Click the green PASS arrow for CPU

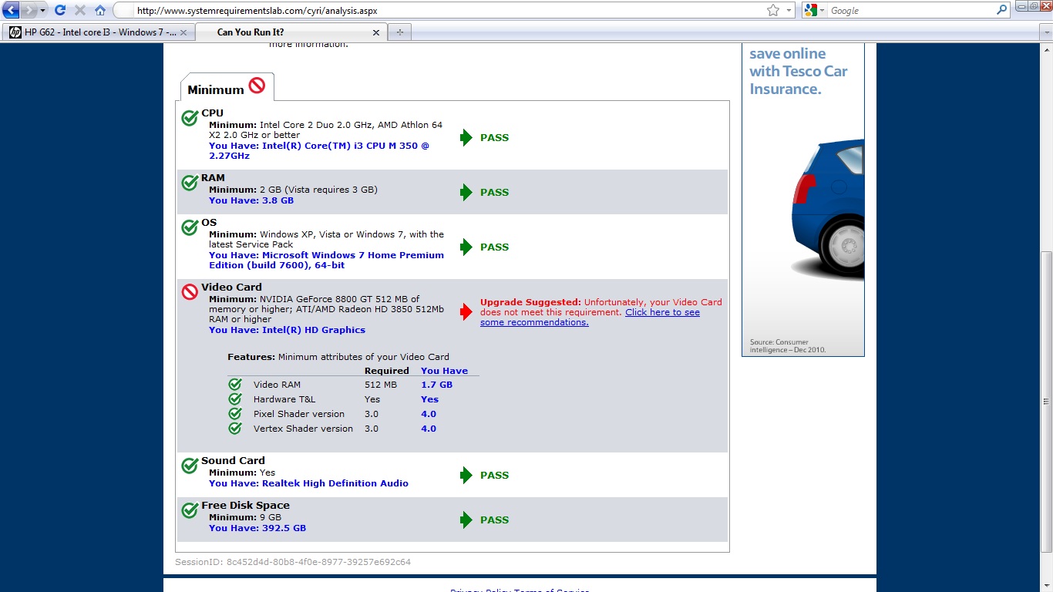tap(466, 138)
